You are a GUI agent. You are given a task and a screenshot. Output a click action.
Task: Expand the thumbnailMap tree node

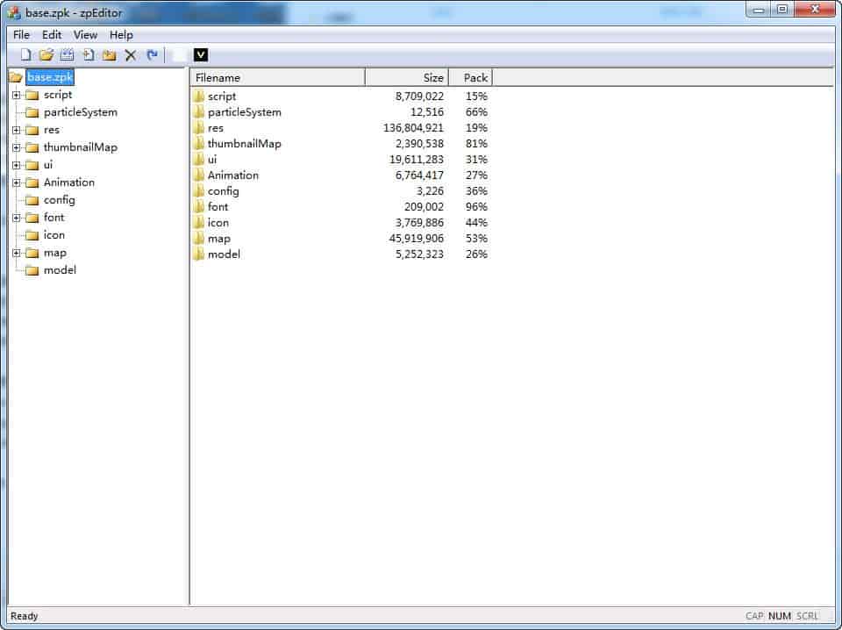16,147
